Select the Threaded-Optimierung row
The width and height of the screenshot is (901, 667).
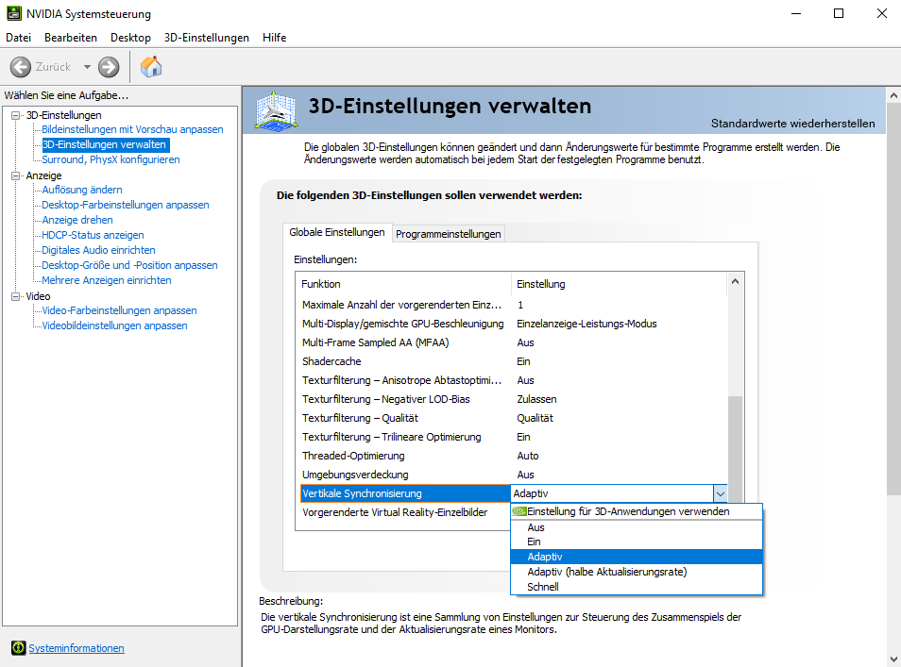click(514, 456)
